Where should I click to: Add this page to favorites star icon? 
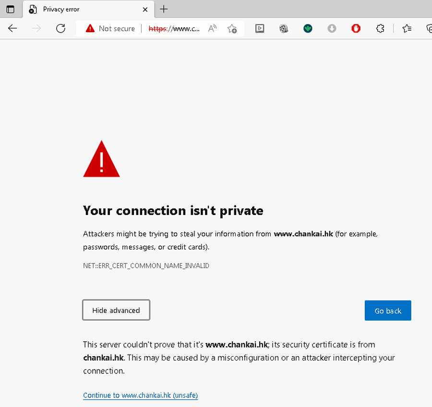(232, 28)
